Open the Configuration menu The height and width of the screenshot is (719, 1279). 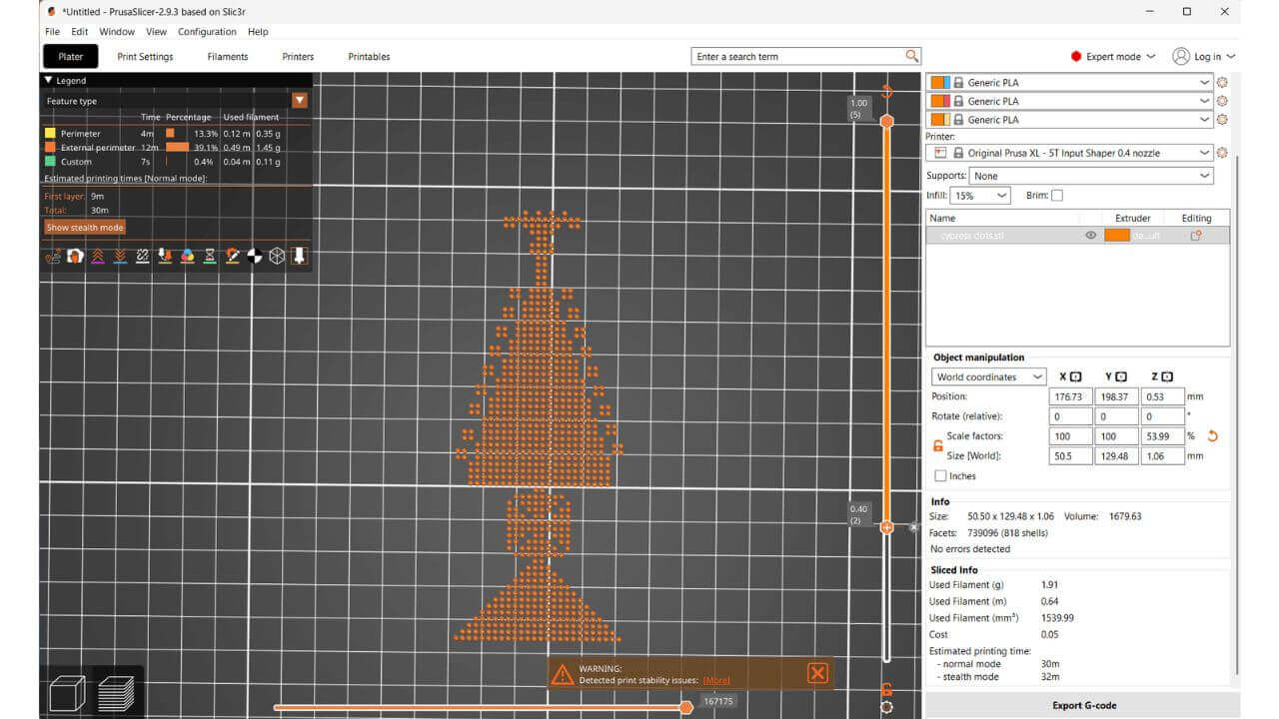(207, 32)
